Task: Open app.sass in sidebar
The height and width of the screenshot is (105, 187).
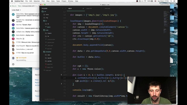Action: click(49, 49)
